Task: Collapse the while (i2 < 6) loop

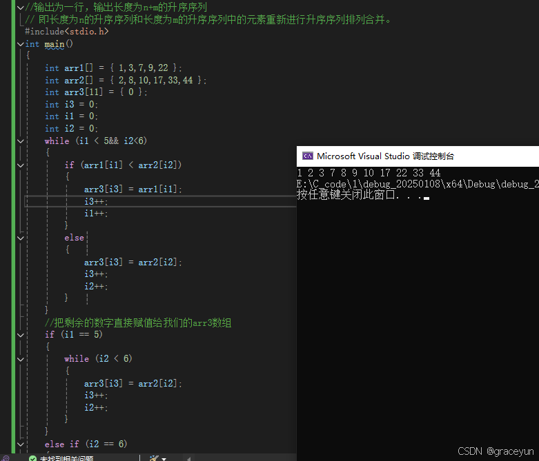Action: click(x=20, y=359)
